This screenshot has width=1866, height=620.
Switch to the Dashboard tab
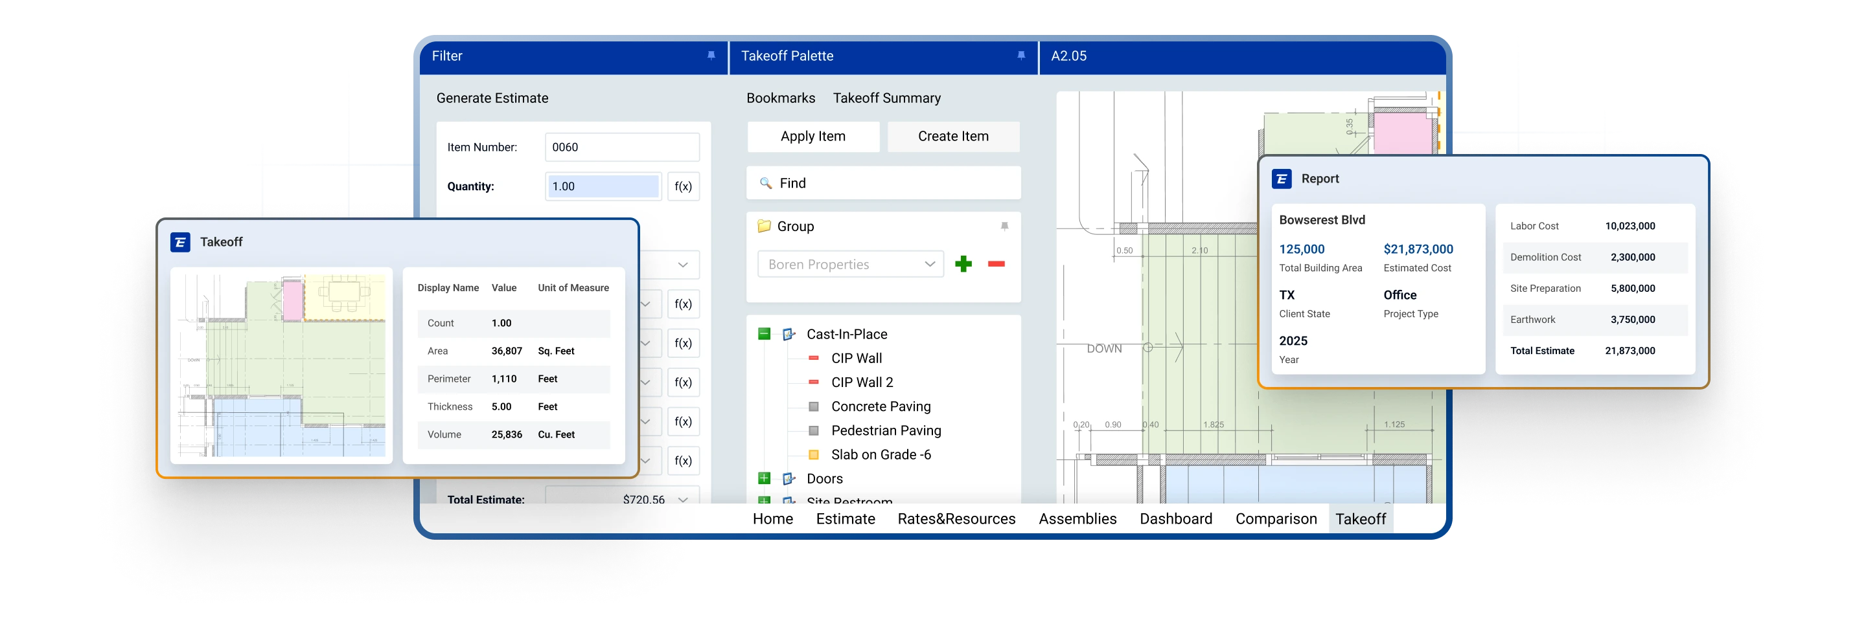pyautogui.click(x=1175, y=519)
